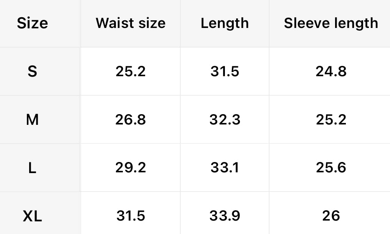The height and width of the screenshot is (234, 390).
Task: Select the XL size row label
Action: click(33, 216)
